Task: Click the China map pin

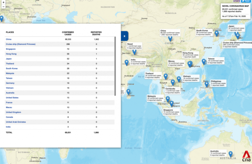Action: tap(170, 38)
